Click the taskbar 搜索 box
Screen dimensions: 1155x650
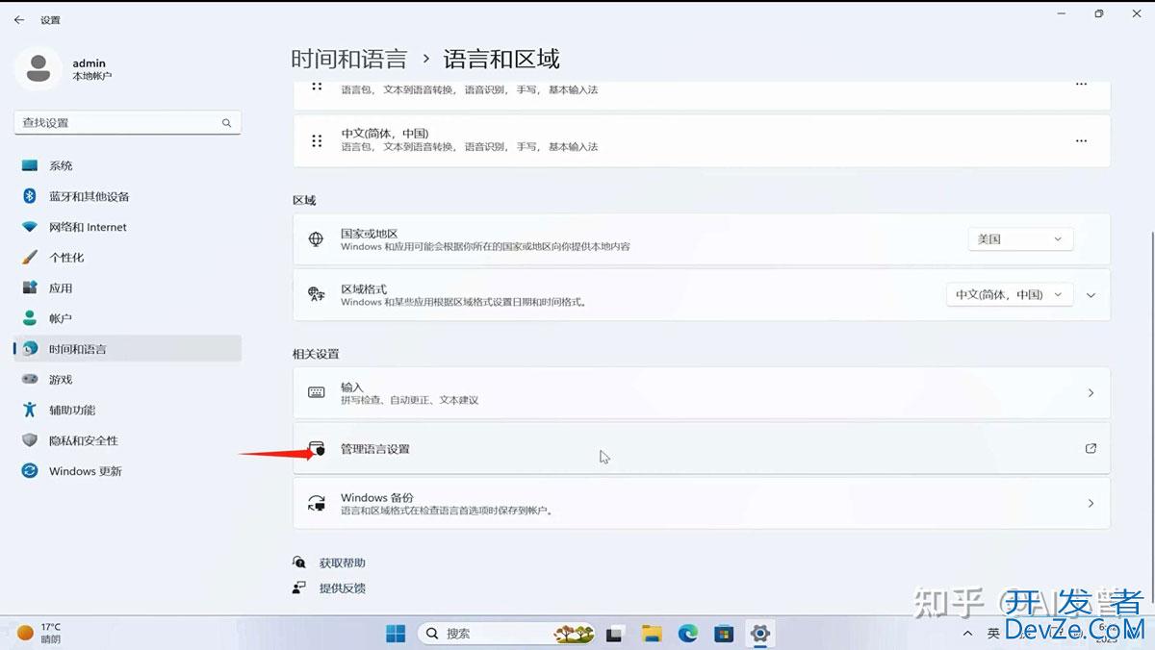506,634
